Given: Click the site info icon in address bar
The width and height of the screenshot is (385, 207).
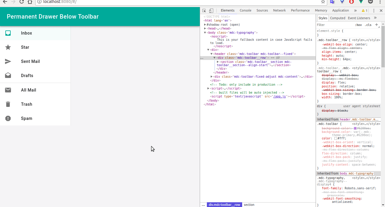Looking at the screenshot, I should (39, 2).
